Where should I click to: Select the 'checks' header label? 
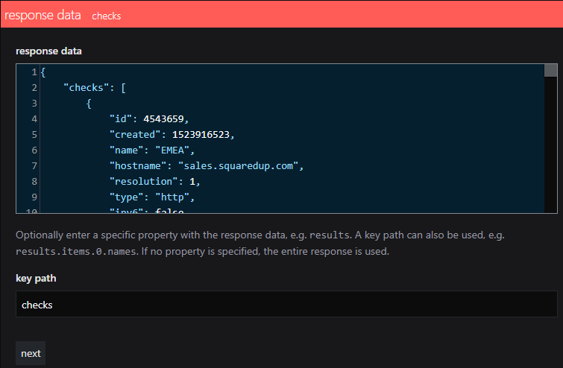coord(107,16)
